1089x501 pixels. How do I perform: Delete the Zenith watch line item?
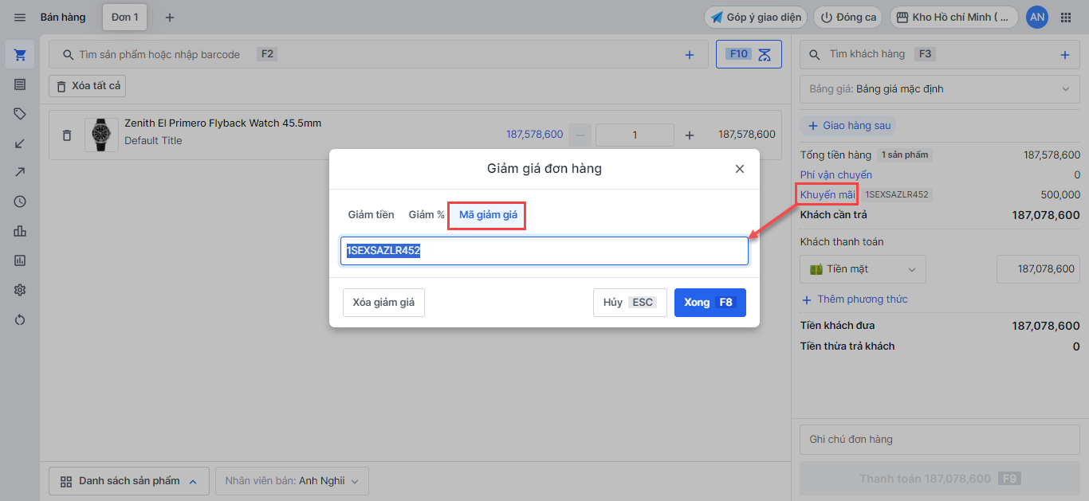point(67,135)
